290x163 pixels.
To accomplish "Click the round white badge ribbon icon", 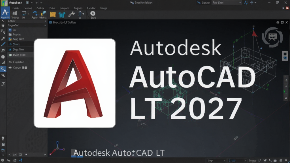I will pyautogui.click(x=93, y=13).
